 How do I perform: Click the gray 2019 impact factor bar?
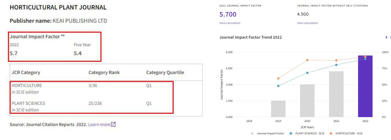pyautogui.click(x=278, y=109)
